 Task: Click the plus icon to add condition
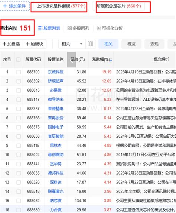coord(5,6)
